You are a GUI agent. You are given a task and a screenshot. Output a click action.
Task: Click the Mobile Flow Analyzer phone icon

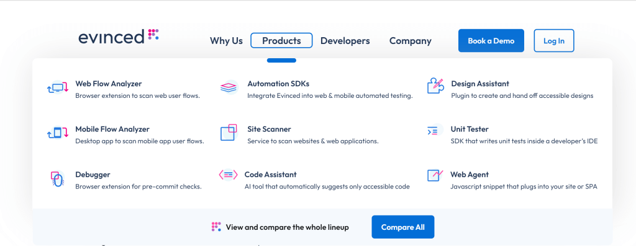point(58,133)
